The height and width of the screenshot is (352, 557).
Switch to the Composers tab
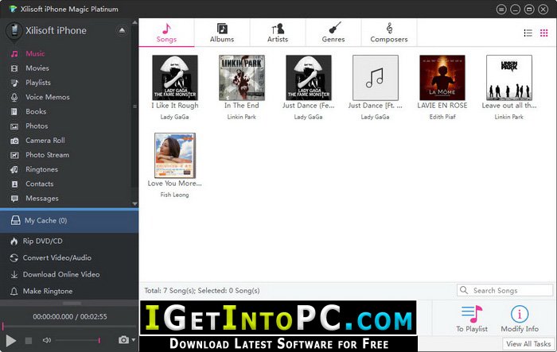pyautogui.click(x=389, y=33)
